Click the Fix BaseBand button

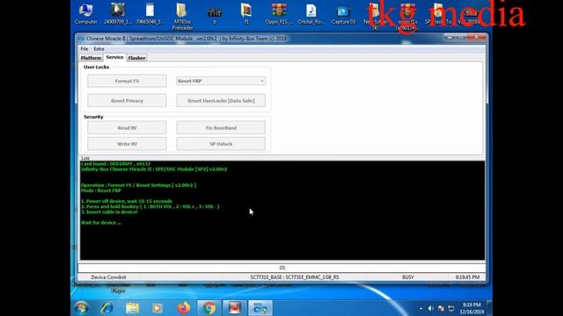tap(221, 127)
